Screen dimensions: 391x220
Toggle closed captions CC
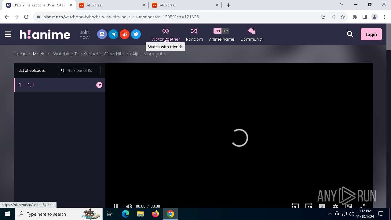pyautogui.click(x=322, y=206)
